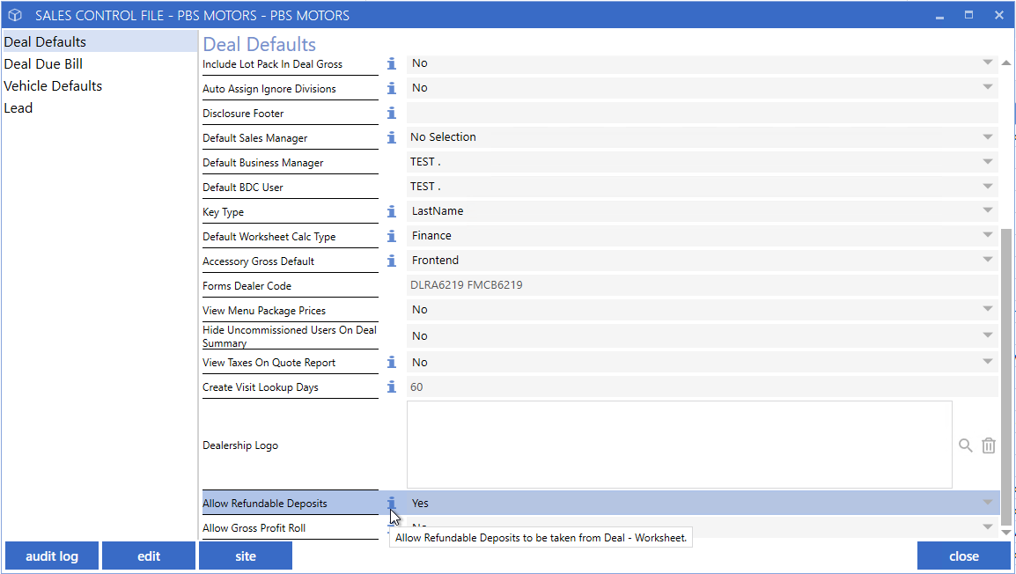Click trash icon to delete Dealership Logo

tap(988, 445)
